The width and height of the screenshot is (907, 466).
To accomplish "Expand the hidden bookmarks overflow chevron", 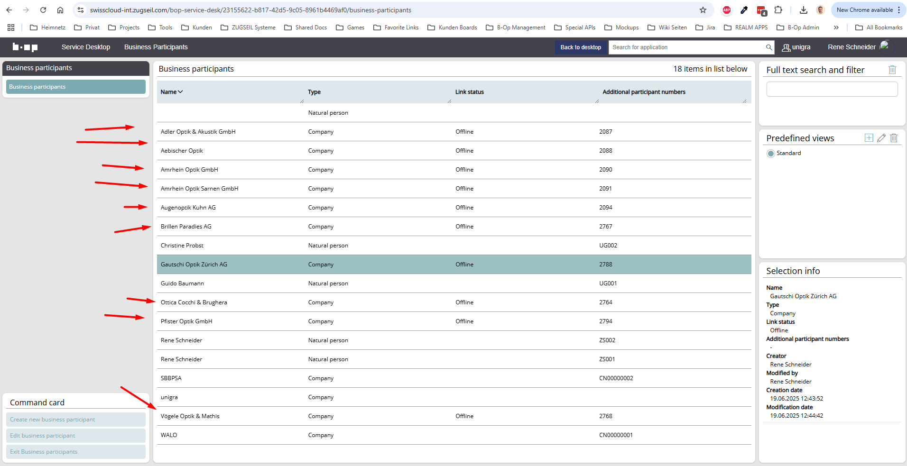I will (836, 27).
